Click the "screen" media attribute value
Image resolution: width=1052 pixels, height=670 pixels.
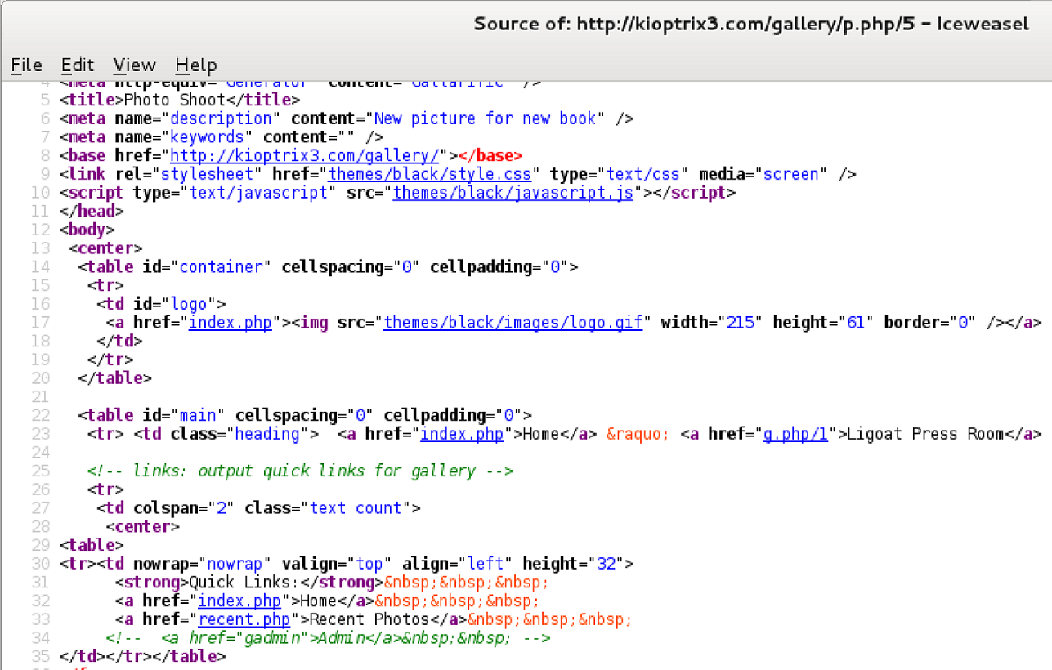790,174
